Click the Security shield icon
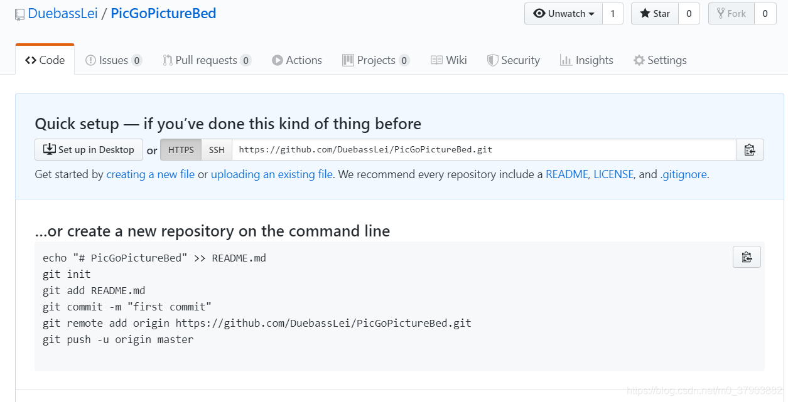788x402 pixels. [493, 60]
